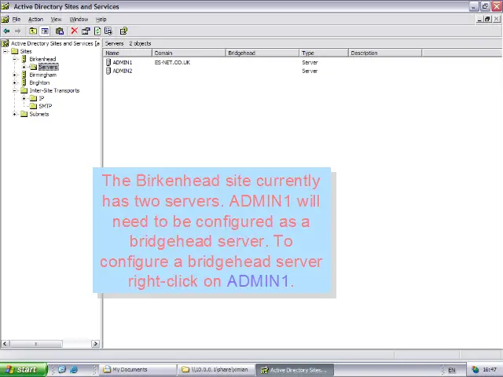Viewport: 503px width, 377px height.
Task: Open the View menu
Action: coord(56,19)
